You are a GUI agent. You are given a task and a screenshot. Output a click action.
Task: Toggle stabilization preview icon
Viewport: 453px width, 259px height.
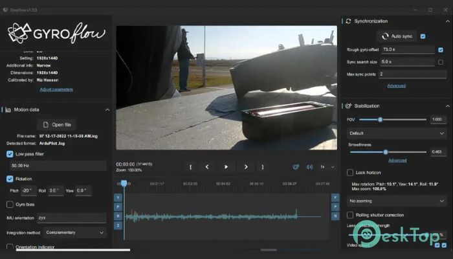click(x=296, y=167)
